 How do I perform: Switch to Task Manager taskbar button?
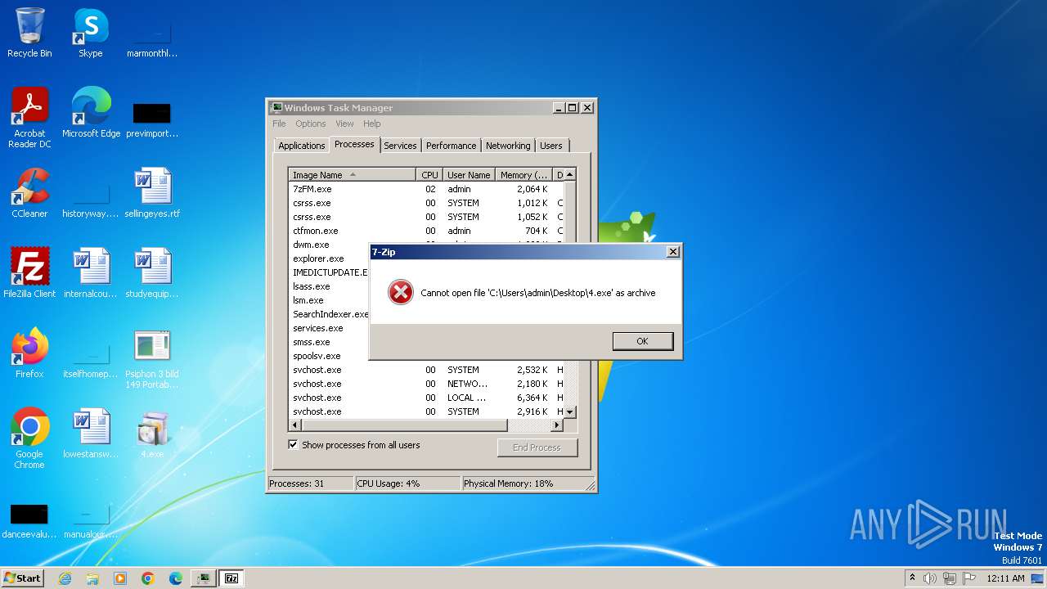click(204, 578)
